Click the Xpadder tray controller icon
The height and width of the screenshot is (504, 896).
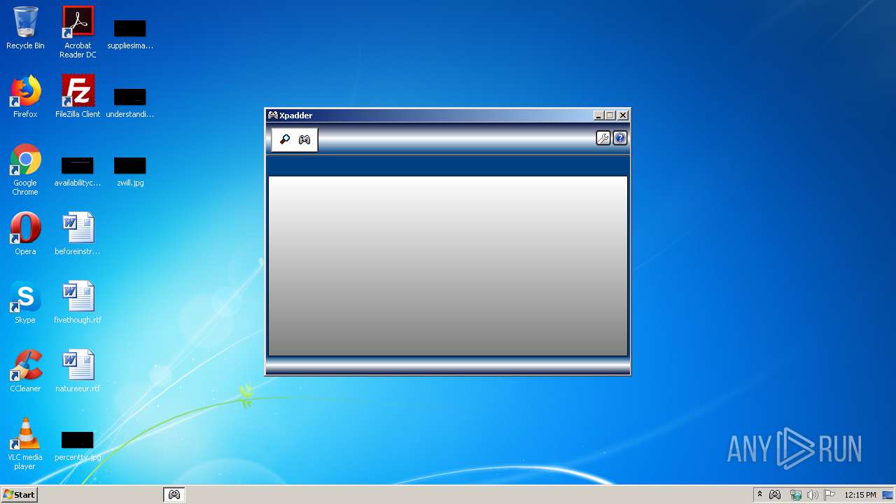tap(775, 494)
